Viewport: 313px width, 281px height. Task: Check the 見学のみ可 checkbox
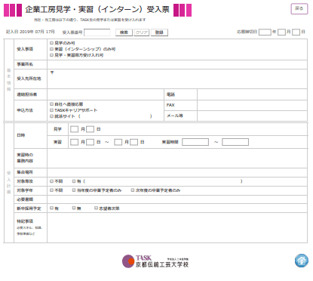tap(51, 43)
